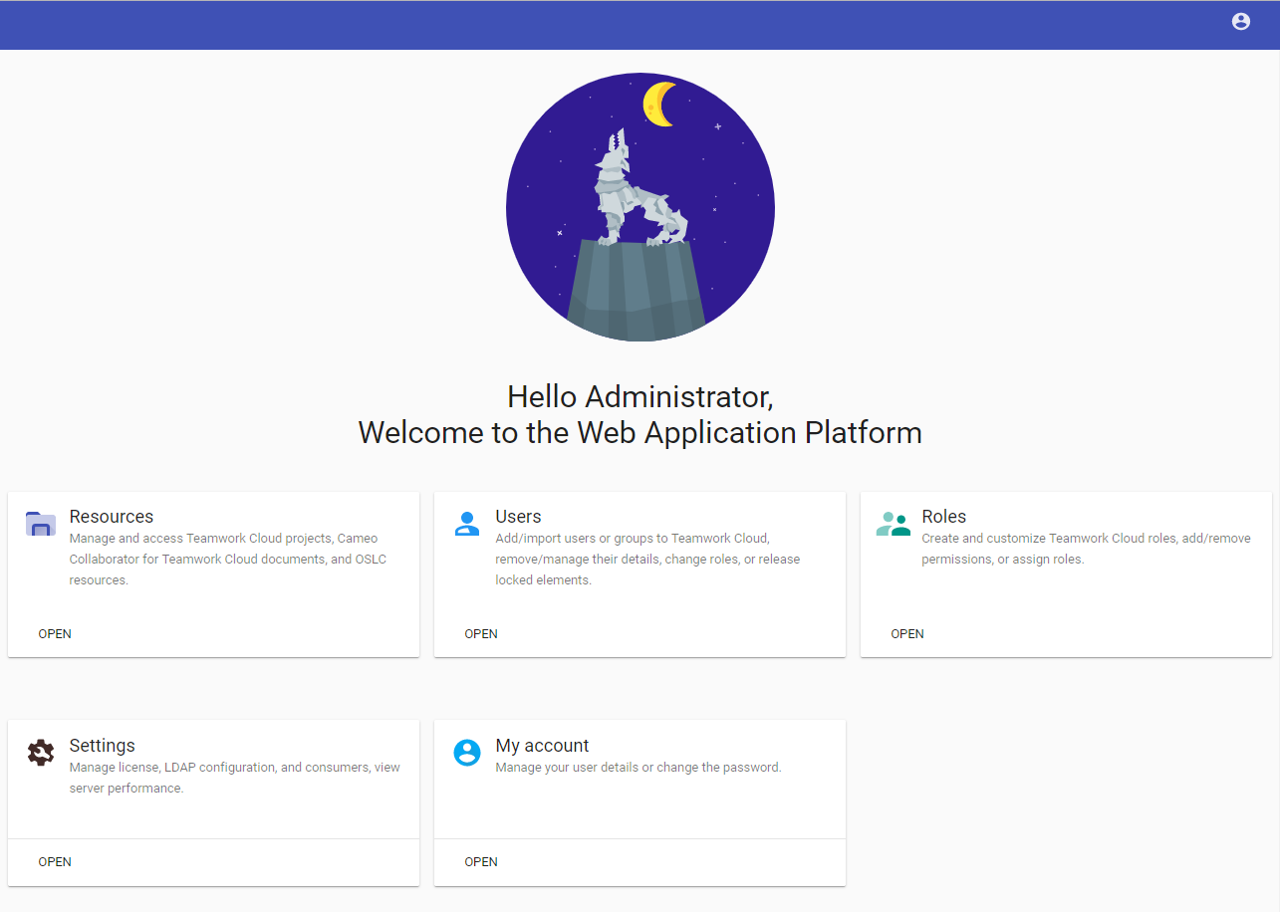Click the Settings gear icon
This screenshot has height=912, width=1280.
tap(41, 753)
